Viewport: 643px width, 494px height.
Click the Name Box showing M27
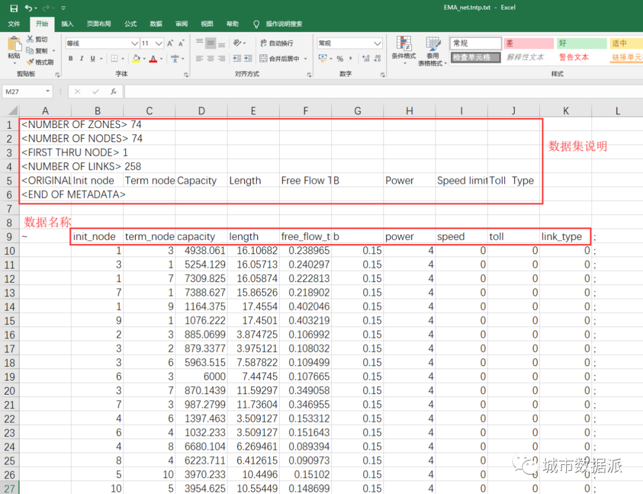coord(27,92)
